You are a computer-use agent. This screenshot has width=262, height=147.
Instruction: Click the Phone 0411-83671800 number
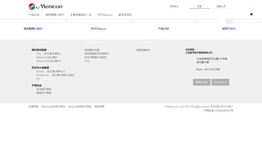pyautogui.click(x=208, y=69)
